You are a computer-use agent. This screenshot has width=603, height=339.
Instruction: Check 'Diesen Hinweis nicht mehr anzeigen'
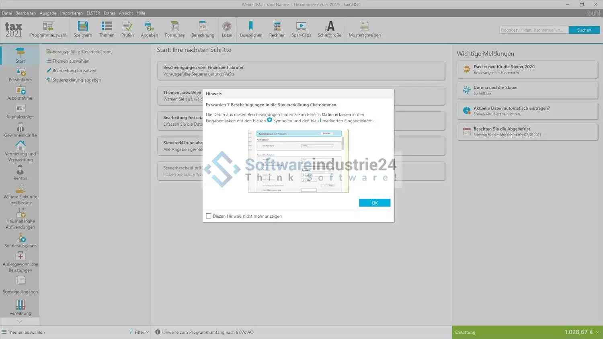coord(209,216)
